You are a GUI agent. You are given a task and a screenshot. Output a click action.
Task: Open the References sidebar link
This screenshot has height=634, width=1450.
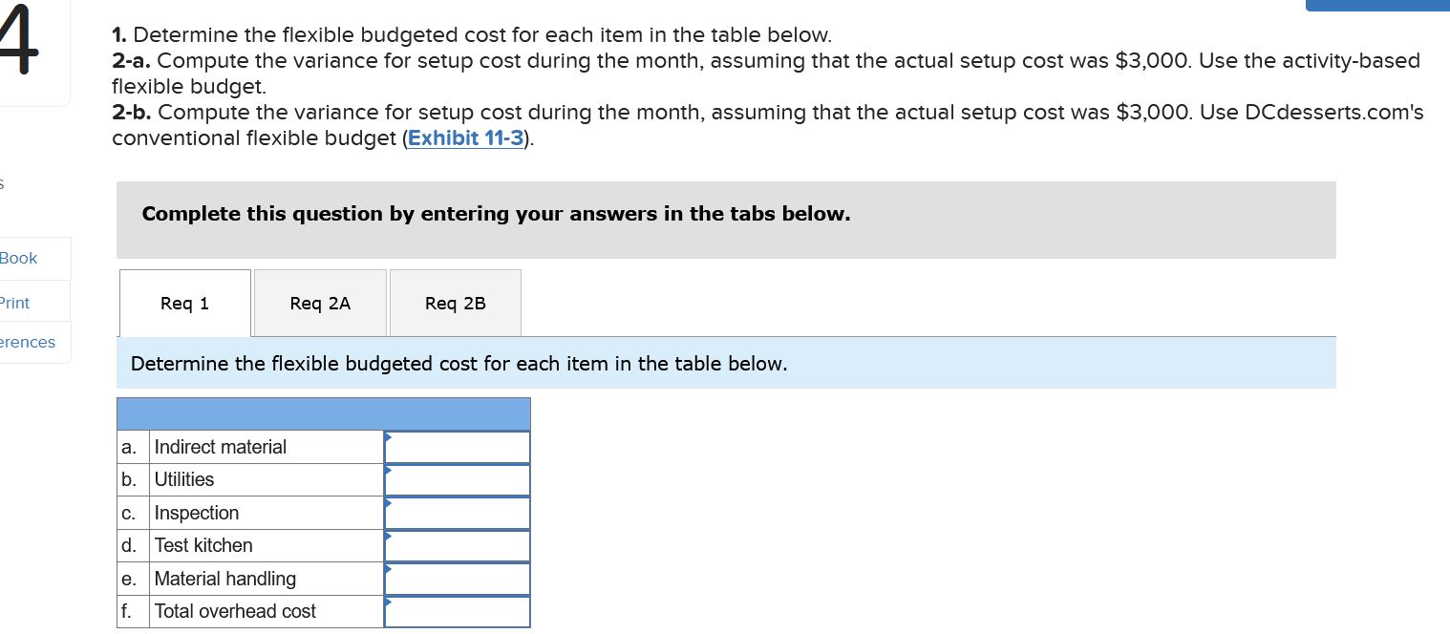click(x=27, y=342)
